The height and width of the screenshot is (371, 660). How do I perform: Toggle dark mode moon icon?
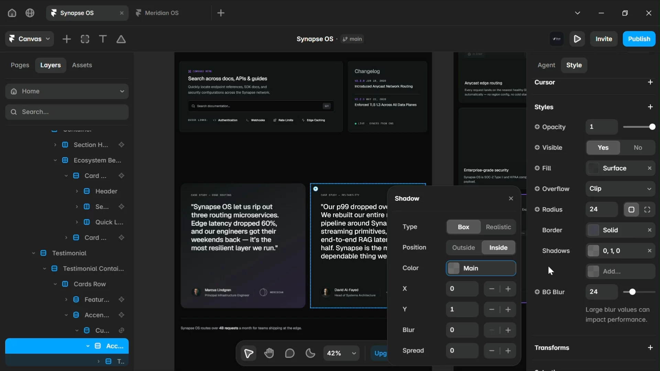[310, 353]
